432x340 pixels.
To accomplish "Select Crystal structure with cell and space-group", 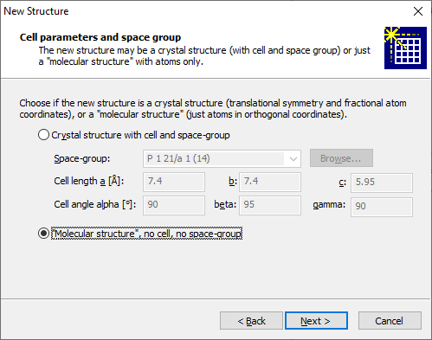I will tap(134, 135).
